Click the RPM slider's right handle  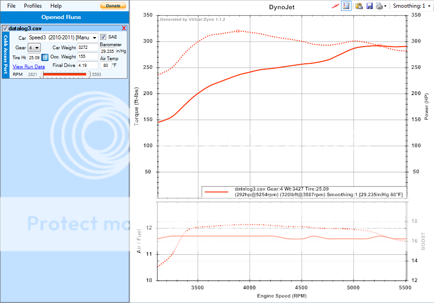[88, 75]
